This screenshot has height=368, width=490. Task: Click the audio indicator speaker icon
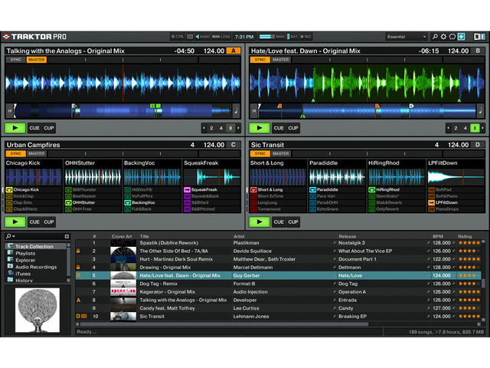(x=198, y=37)
